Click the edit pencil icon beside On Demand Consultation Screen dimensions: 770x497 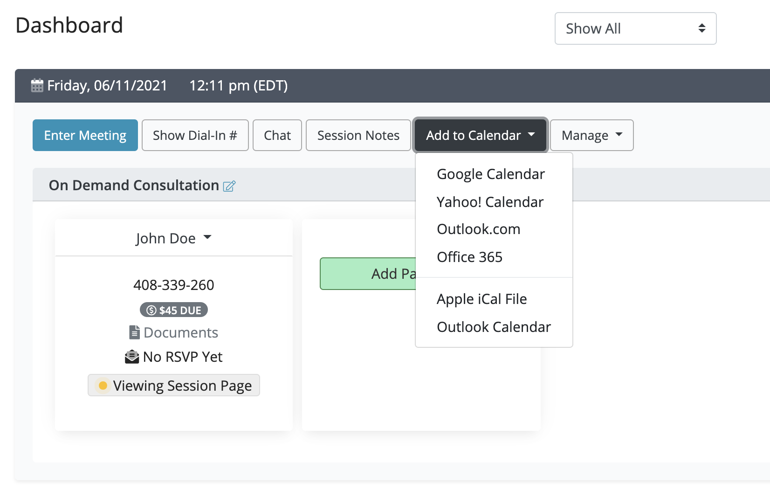[x=229, y=186]
